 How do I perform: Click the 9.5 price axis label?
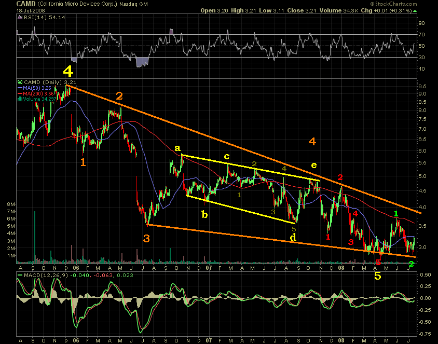422,87
